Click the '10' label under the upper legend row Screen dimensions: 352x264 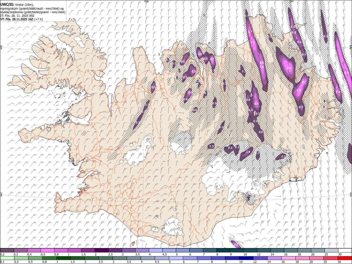tap(245, 254)
